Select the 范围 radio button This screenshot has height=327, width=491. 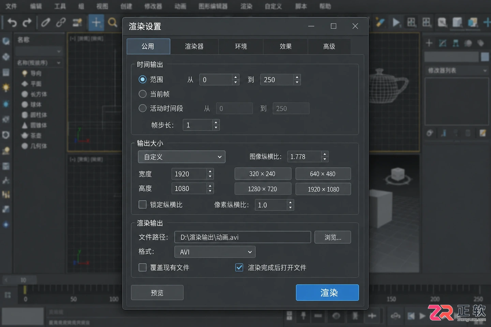tap(143, 79)
